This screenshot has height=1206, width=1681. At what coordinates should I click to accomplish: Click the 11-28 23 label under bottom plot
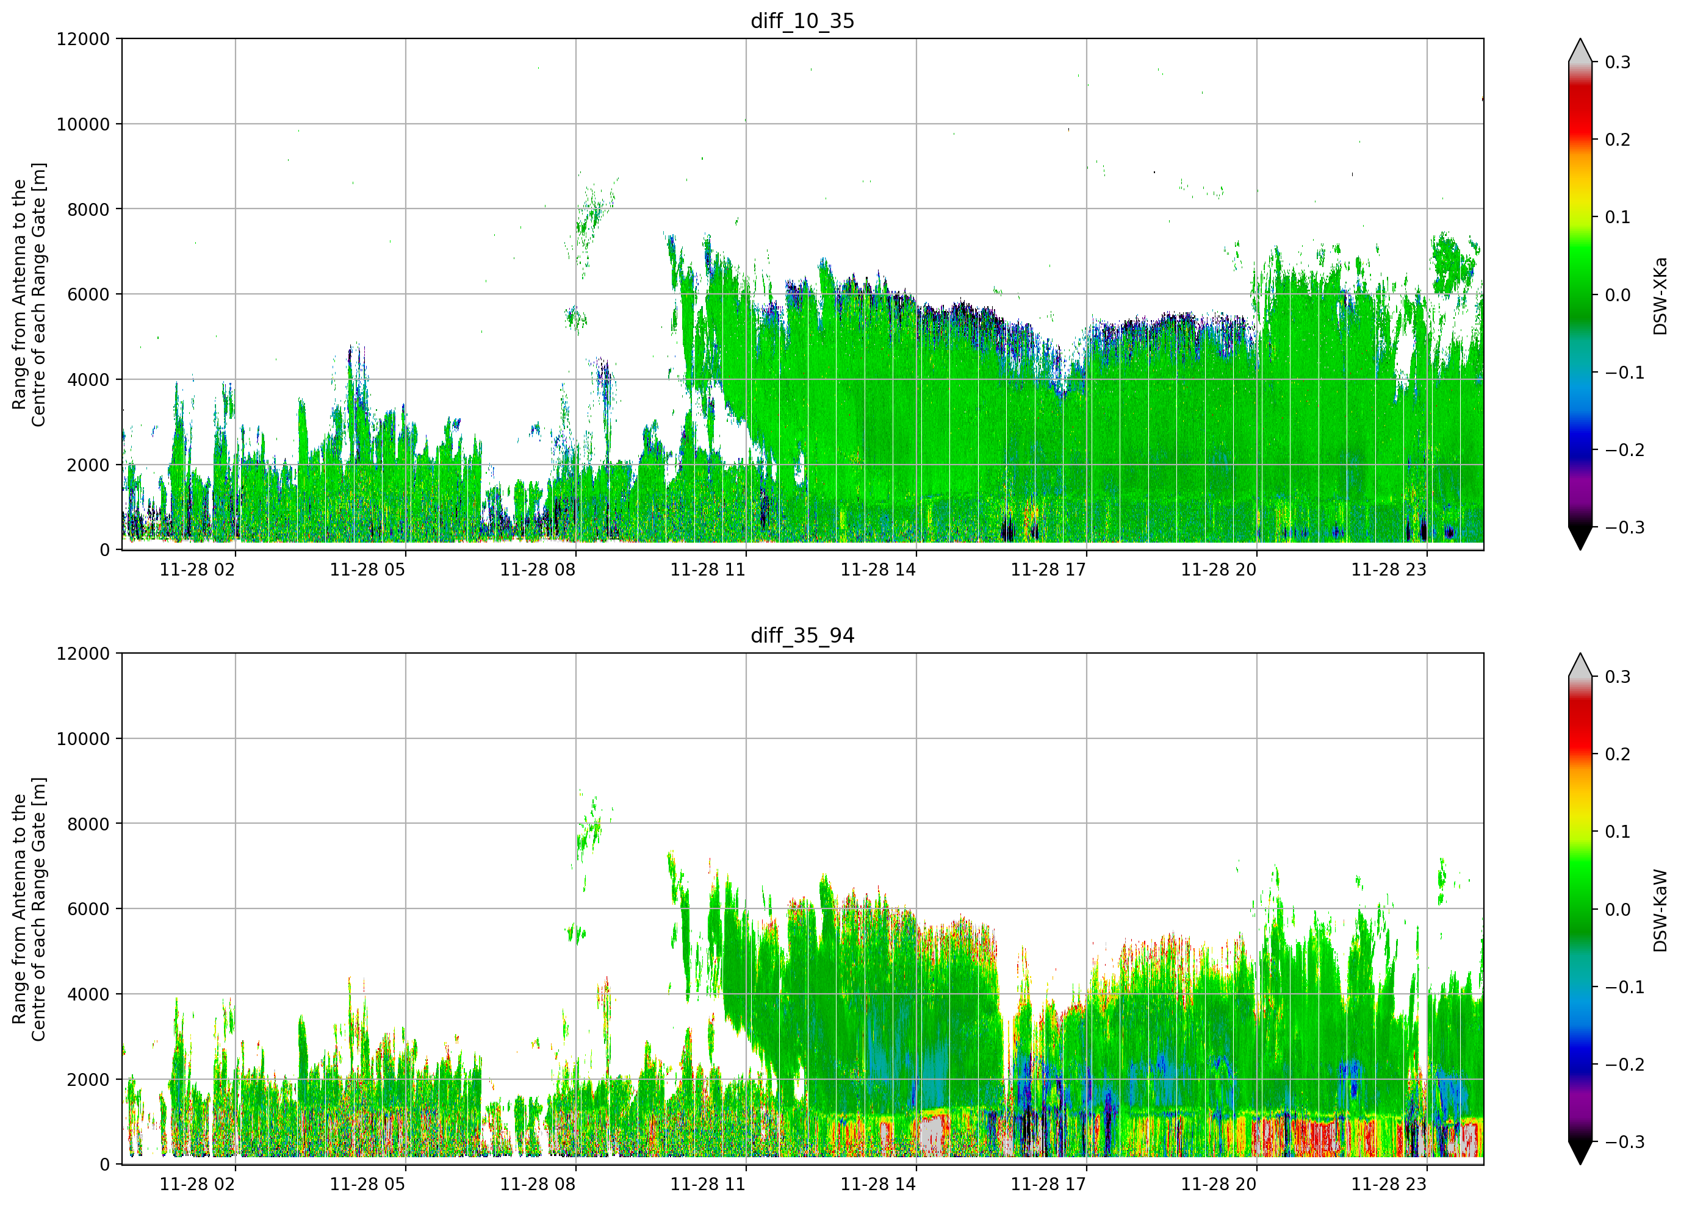[1389, 1185]
